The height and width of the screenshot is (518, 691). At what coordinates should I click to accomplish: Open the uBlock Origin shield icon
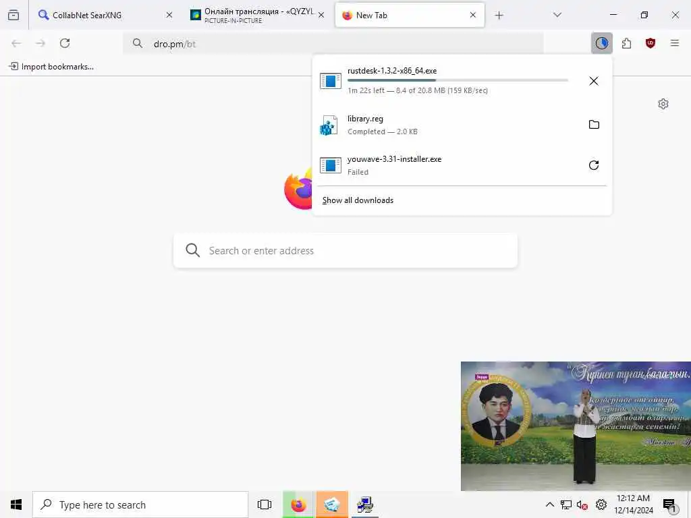coord(651,43)
